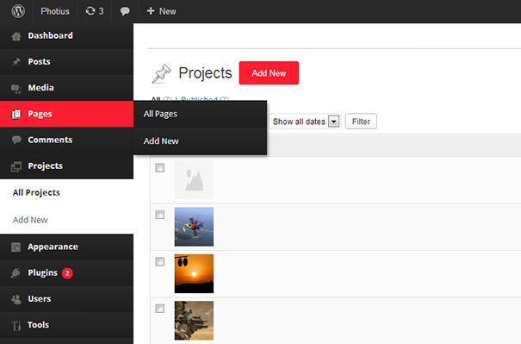
Task: Check the box for the robot project
Action: tap(160, 309)
